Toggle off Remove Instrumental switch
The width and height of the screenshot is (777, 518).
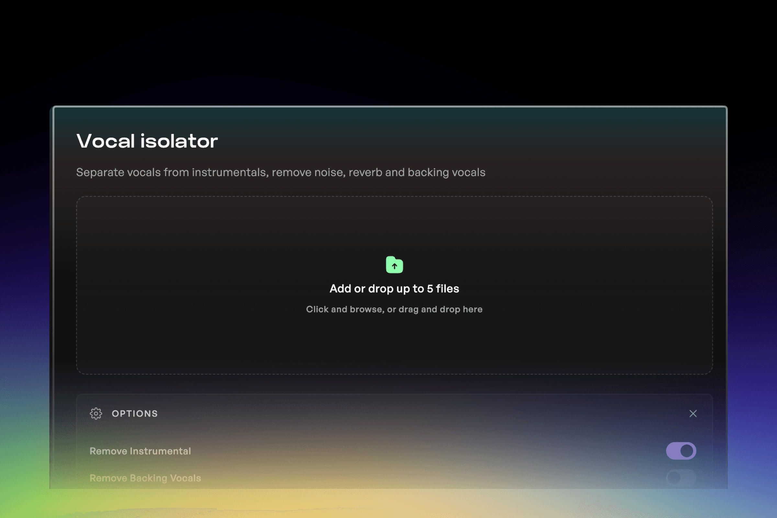(x=681, y=451)
